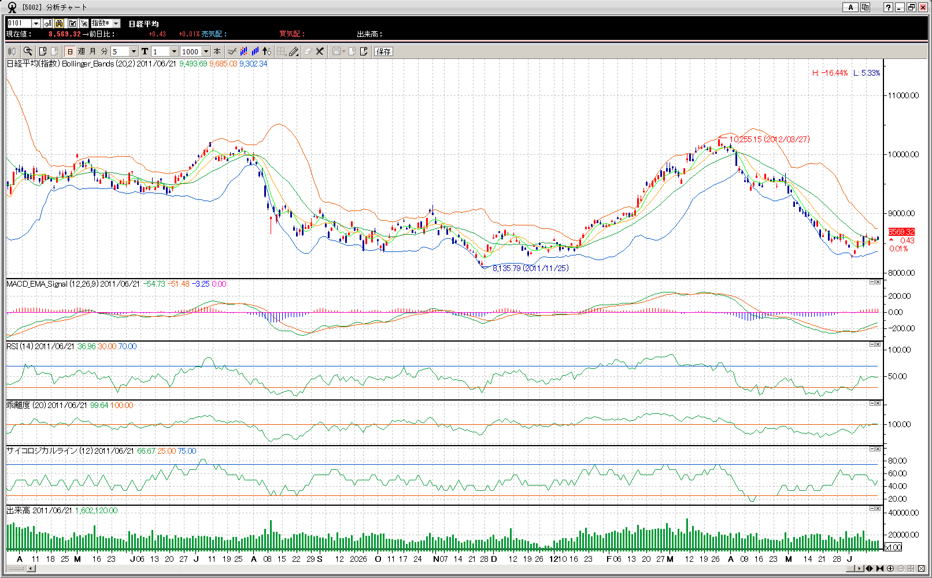Click the horizontal scrollbar left arrow

point(31,568)
